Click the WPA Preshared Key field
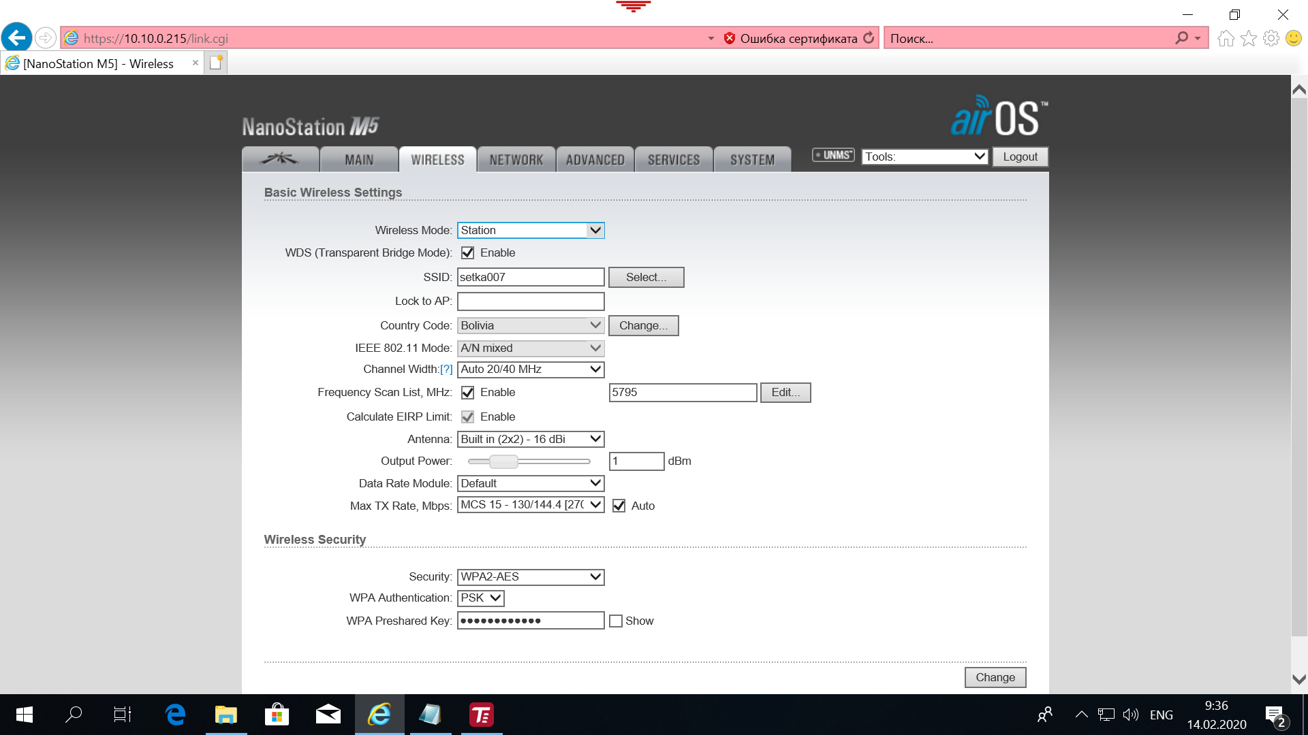Screen dimensions: 1308x735 (531, 621)
